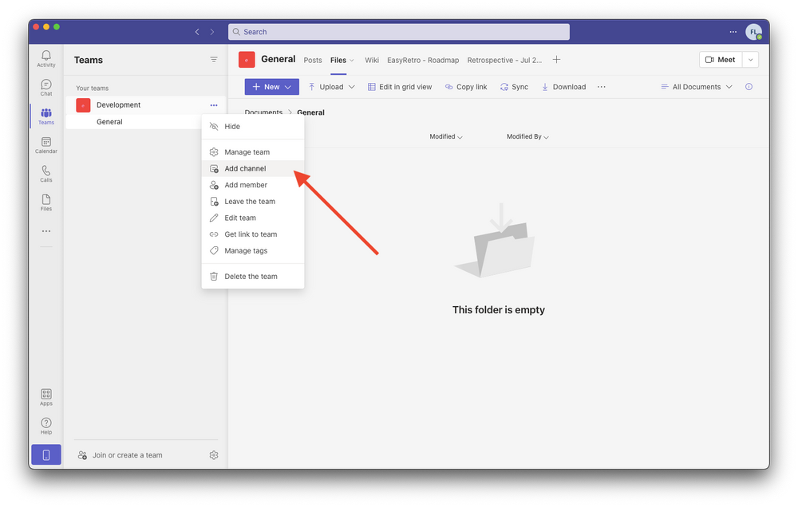Open more options for Development team

[214, 105]
